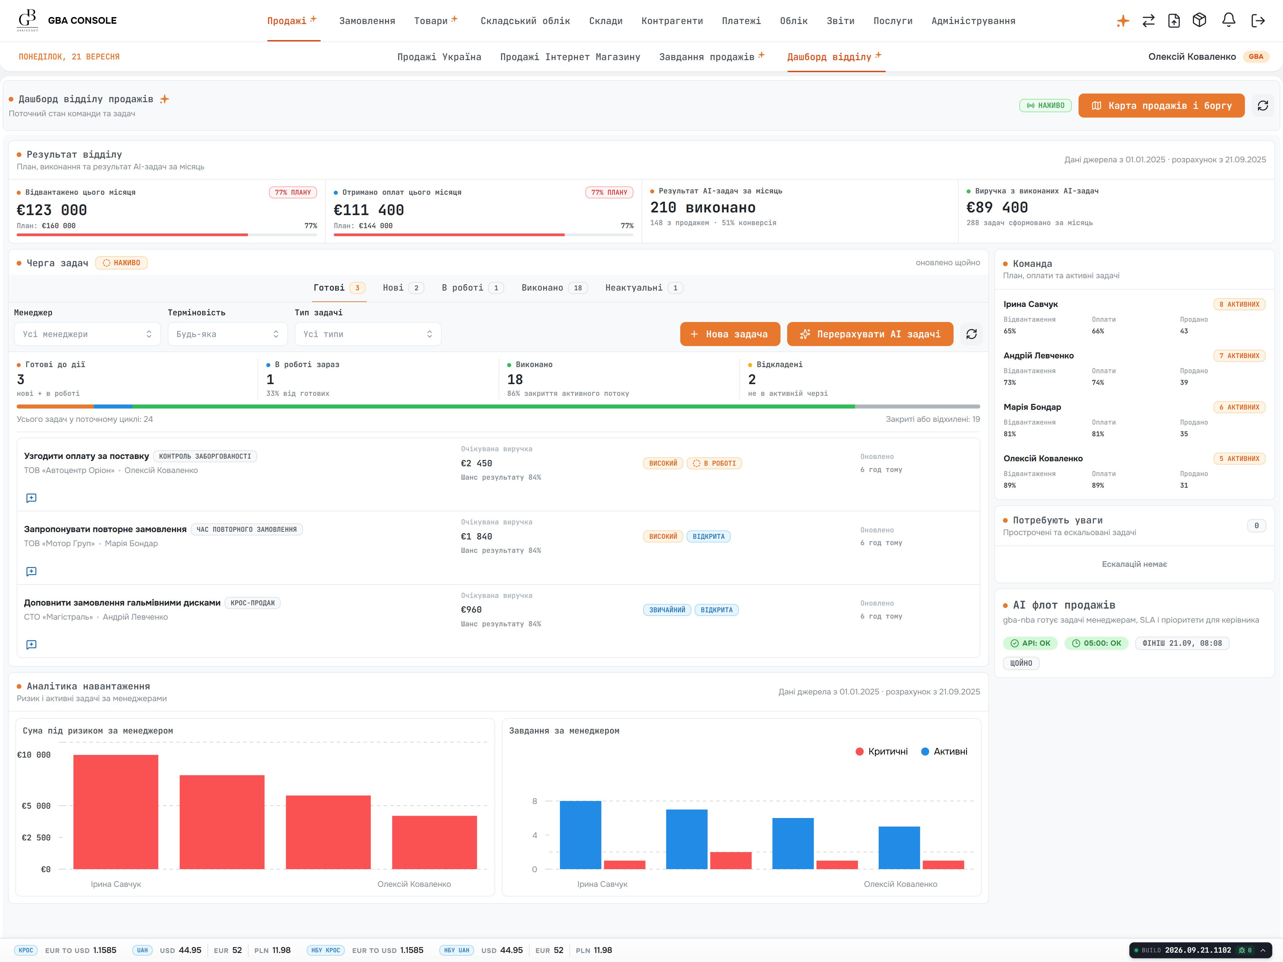
Task: Click the 'КРОС-ПРОДАЖ' task tag
Action: pos(252,603)
